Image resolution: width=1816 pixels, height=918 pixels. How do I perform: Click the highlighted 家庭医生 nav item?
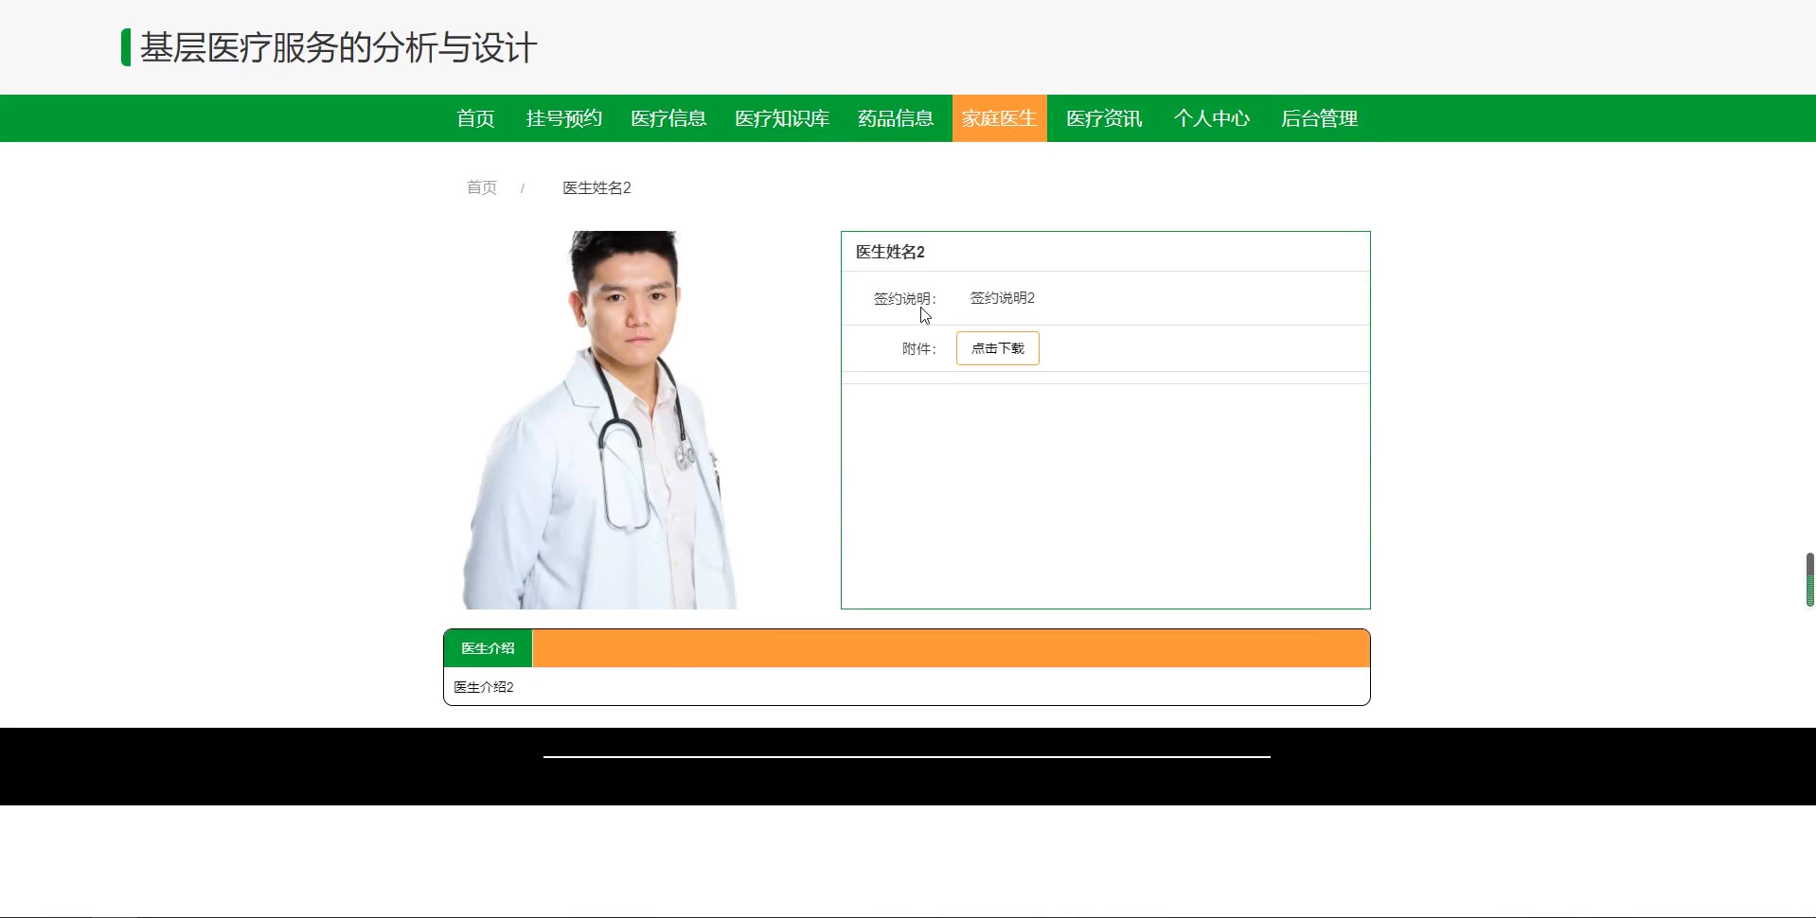1000,118
